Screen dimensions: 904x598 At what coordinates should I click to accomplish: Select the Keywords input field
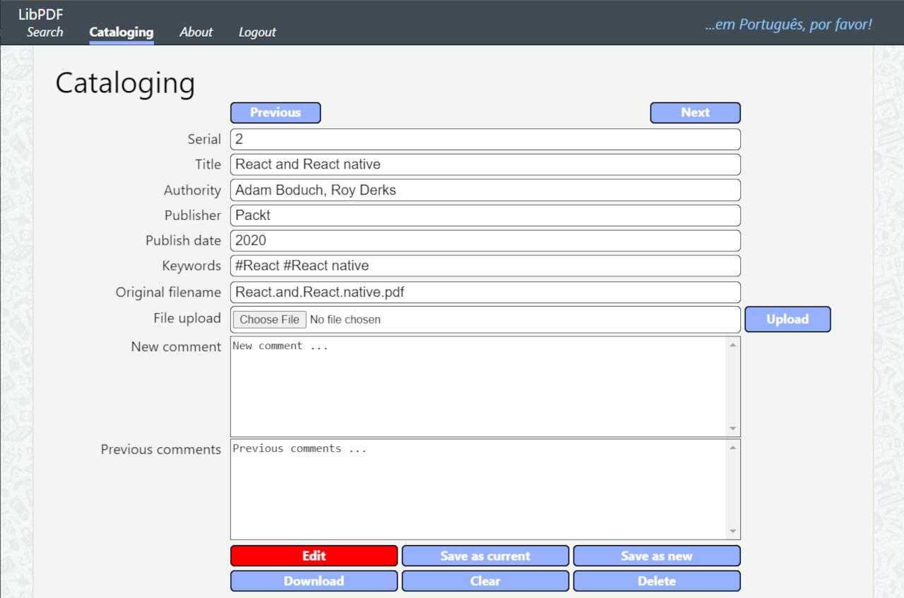click(485, 266)
